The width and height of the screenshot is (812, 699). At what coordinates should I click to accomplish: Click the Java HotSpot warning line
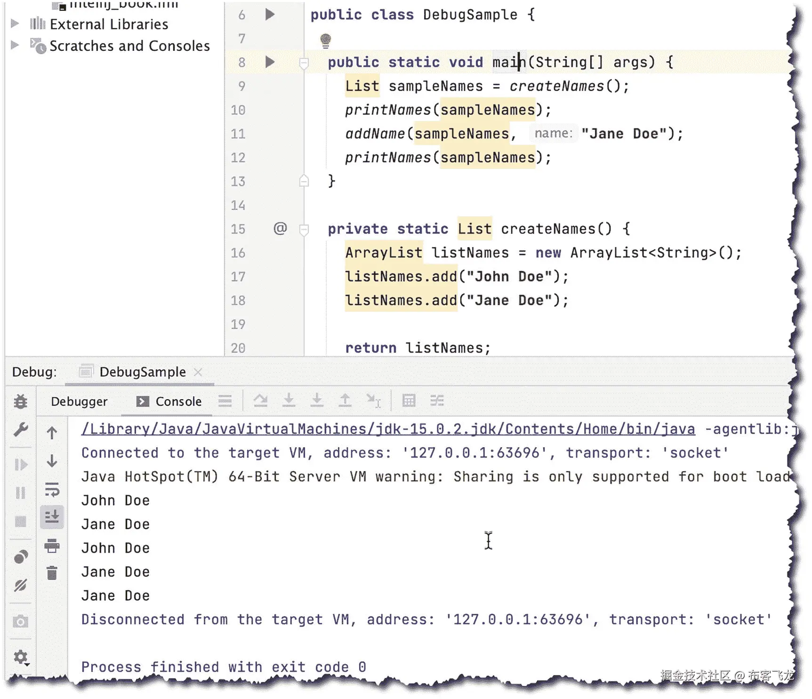pos(435,477)
